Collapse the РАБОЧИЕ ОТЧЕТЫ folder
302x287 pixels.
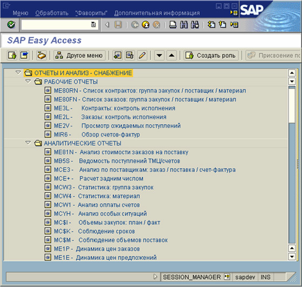click(28, 81)
